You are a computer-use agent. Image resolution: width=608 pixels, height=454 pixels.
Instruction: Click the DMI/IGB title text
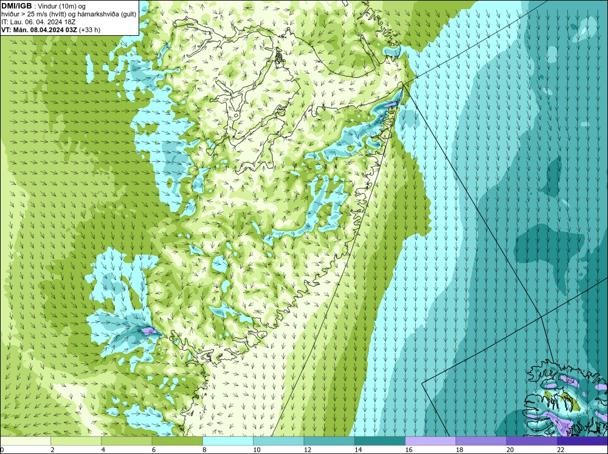tap(16, 6)
